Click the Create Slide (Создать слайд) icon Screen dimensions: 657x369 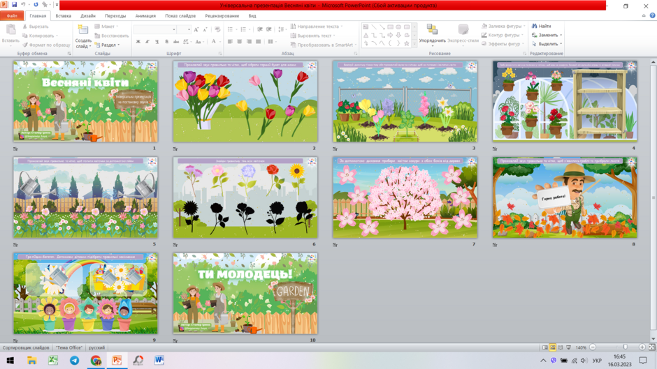coord(83,30)
